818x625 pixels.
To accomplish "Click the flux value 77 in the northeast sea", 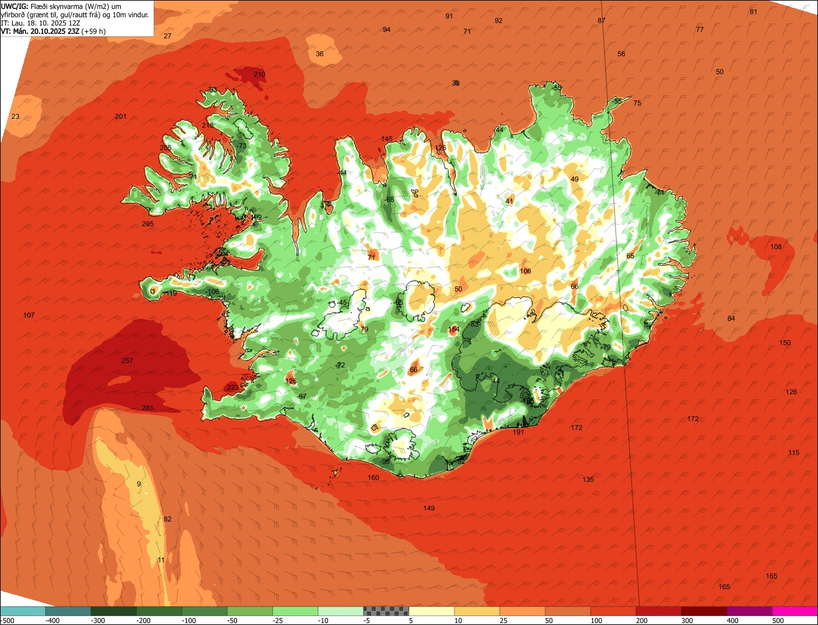I will point(700,29).
